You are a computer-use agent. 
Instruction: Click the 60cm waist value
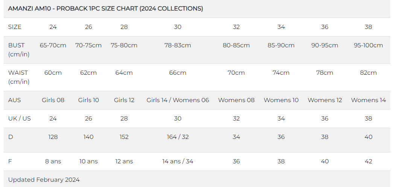pyautogui.click(x=53, y=73)
